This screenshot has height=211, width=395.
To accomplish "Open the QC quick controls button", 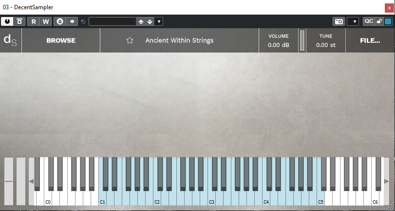I will click(x=369, y=21).
